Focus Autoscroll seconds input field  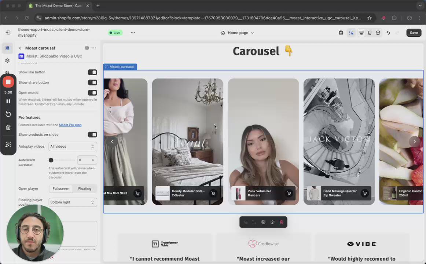click(x=87, y=160)
